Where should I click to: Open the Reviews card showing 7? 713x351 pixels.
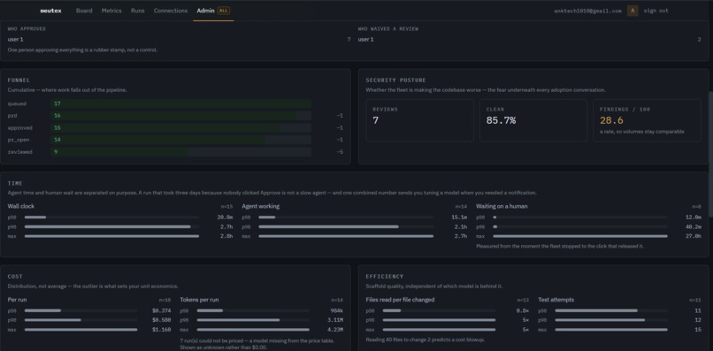(419, 120)
